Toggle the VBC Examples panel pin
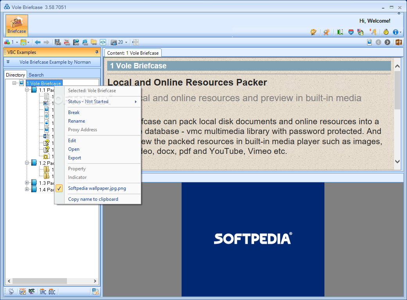Image resolution: width=407 pixels, height=300 pixels. pyautogui.click(x=97, y=52)
